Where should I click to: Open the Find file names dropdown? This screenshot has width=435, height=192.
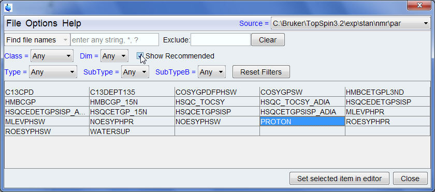(x=37, y=40)
